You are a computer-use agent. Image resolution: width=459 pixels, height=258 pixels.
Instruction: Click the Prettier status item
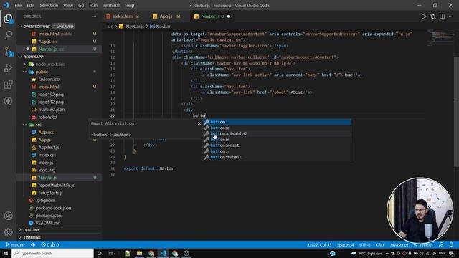tap(424, 244)
